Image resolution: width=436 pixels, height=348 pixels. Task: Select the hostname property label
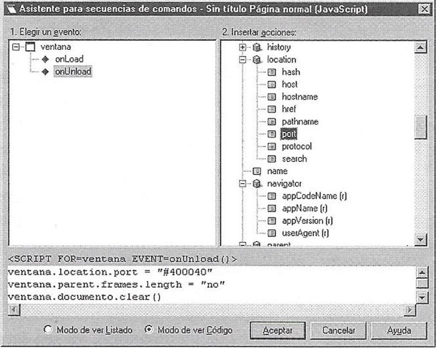(300, 97)
